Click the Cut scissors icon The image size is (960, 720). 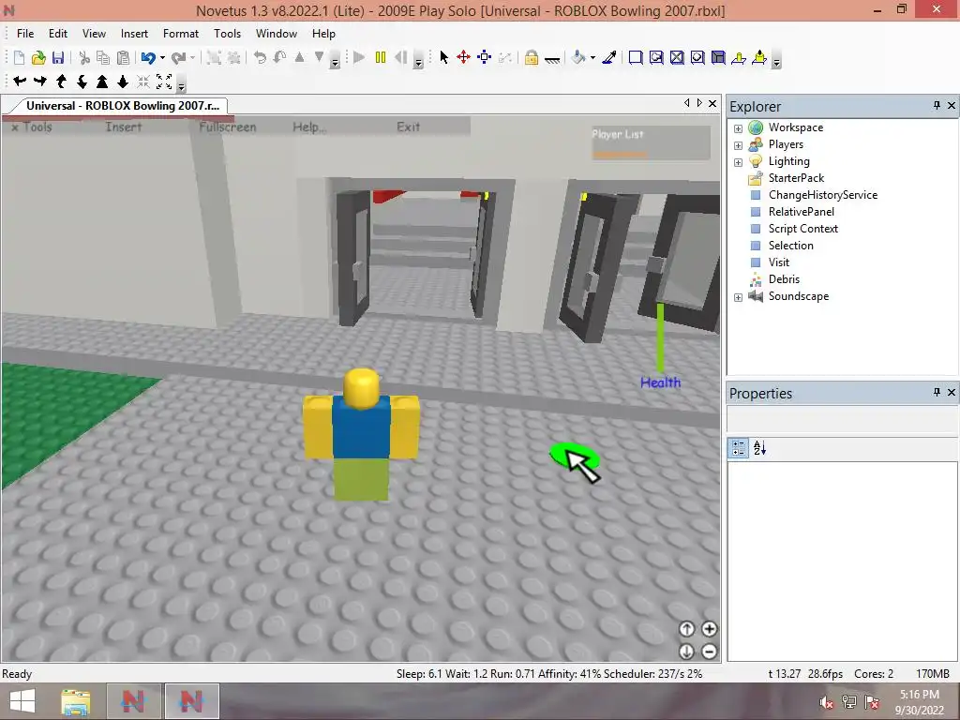84,57
